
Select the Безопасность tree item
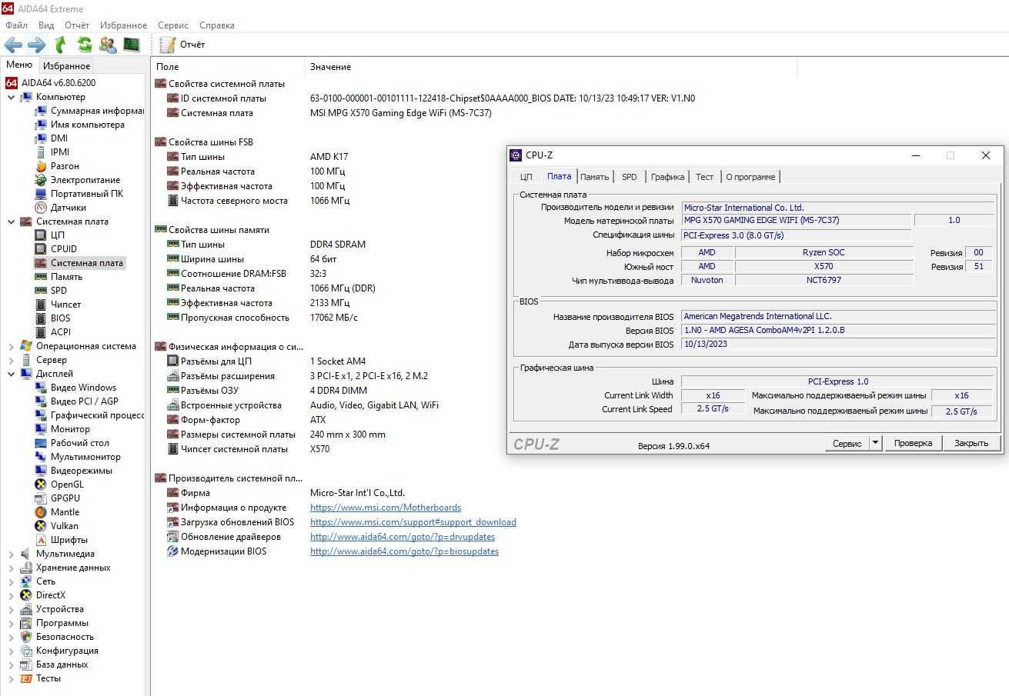(x=65, y=637)
